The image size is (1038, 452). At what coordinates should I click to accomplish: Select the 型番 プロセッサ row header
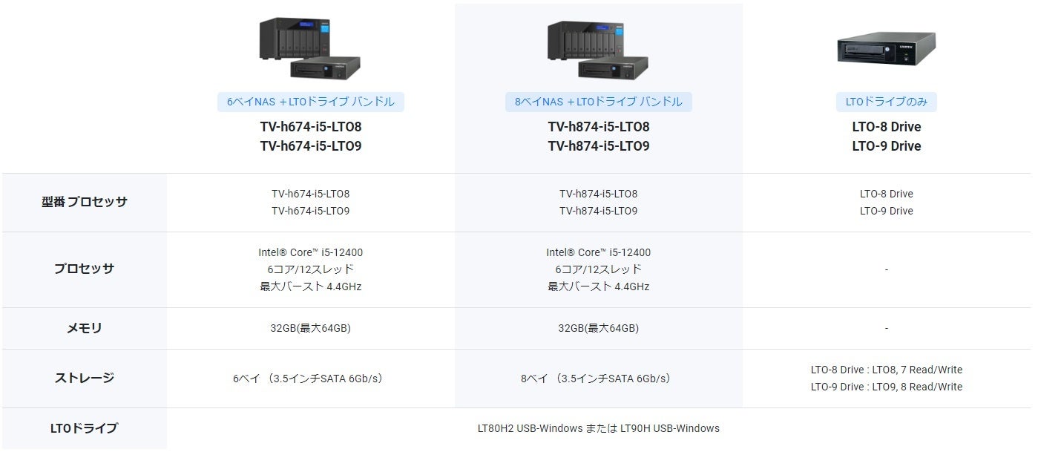(x=85, y=202)
